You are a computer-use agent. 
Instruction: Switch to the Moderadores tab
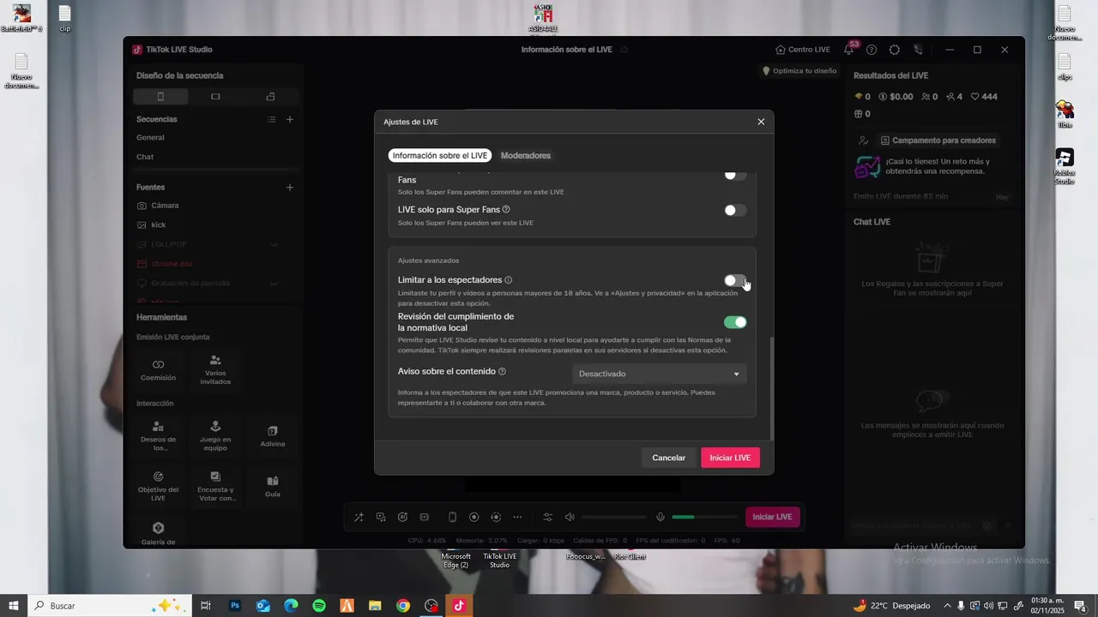pyautogui.click(x=526, y=156)
